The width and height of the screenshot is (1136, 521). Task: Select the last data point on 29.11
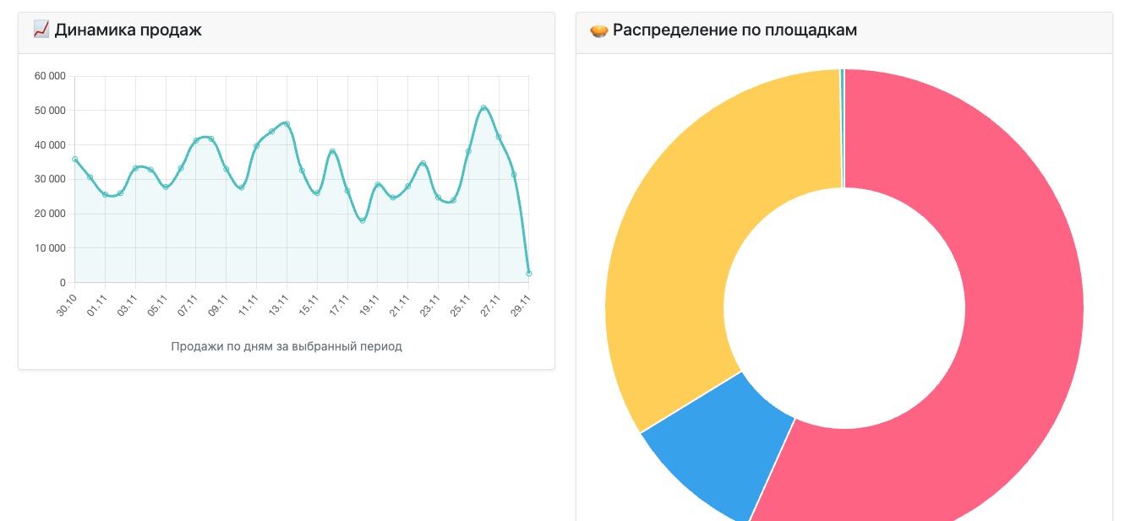click(x=529, y=274)
